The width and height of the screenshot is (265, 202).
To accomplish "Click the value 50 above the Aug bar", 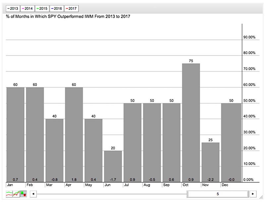I will pos(152,101).
